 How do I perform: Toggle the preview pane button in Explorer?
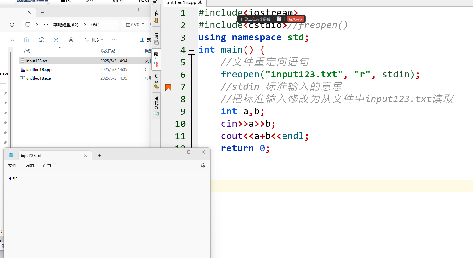point(142,40)
